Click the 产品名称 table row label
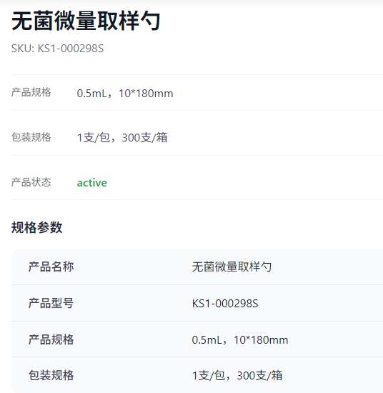 tap(51, 267)
